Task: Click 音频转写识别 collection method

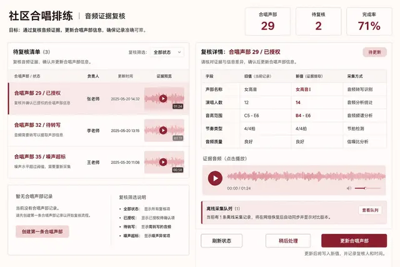Action: coord(360,89)
